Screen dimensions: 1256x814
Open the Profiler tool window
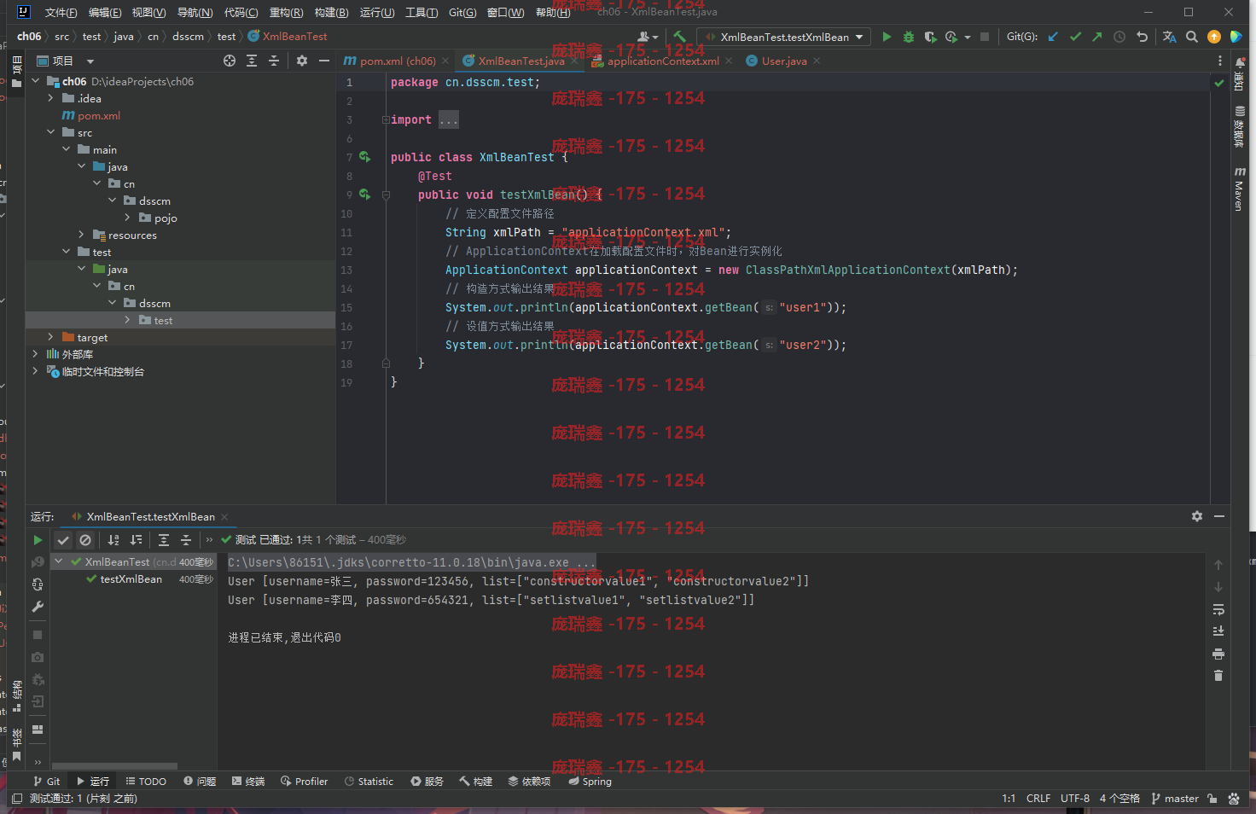pos(304,782)
